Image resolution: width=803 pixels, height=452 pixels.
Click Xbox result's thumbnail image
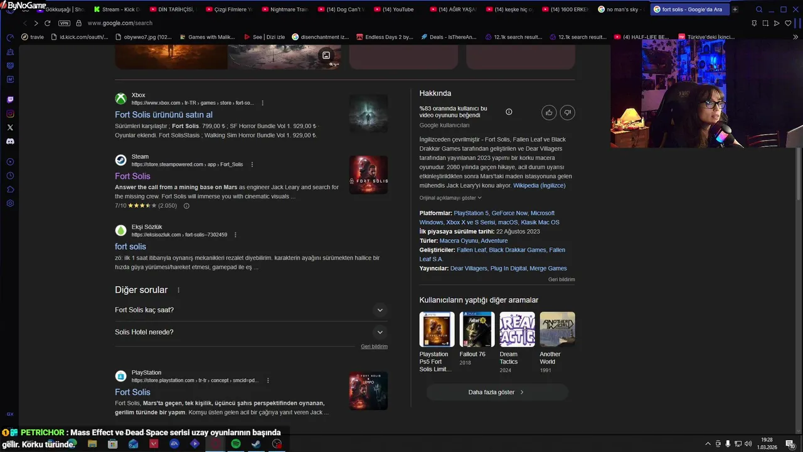click(368, 114)
